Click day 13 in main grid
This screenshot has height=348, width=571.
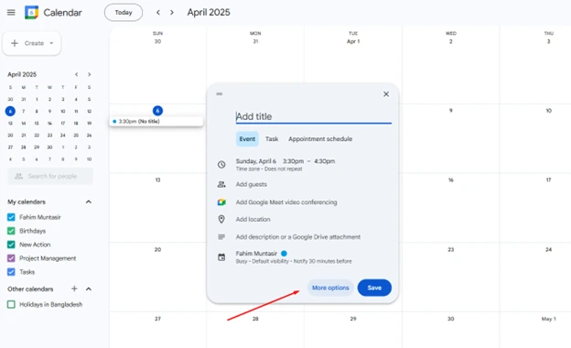point(157,180)
